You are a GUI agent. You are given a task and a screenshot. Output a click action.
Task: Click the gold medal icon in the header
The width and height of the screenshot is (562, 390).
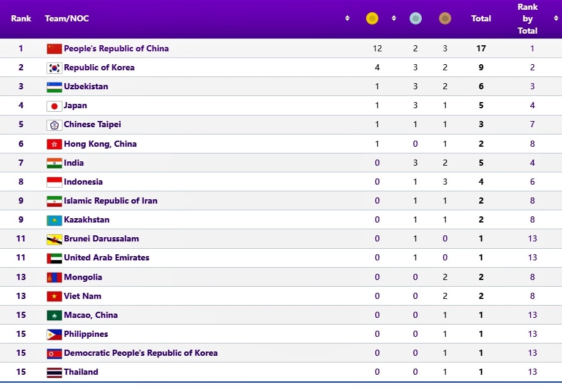(x=372, y=18)
